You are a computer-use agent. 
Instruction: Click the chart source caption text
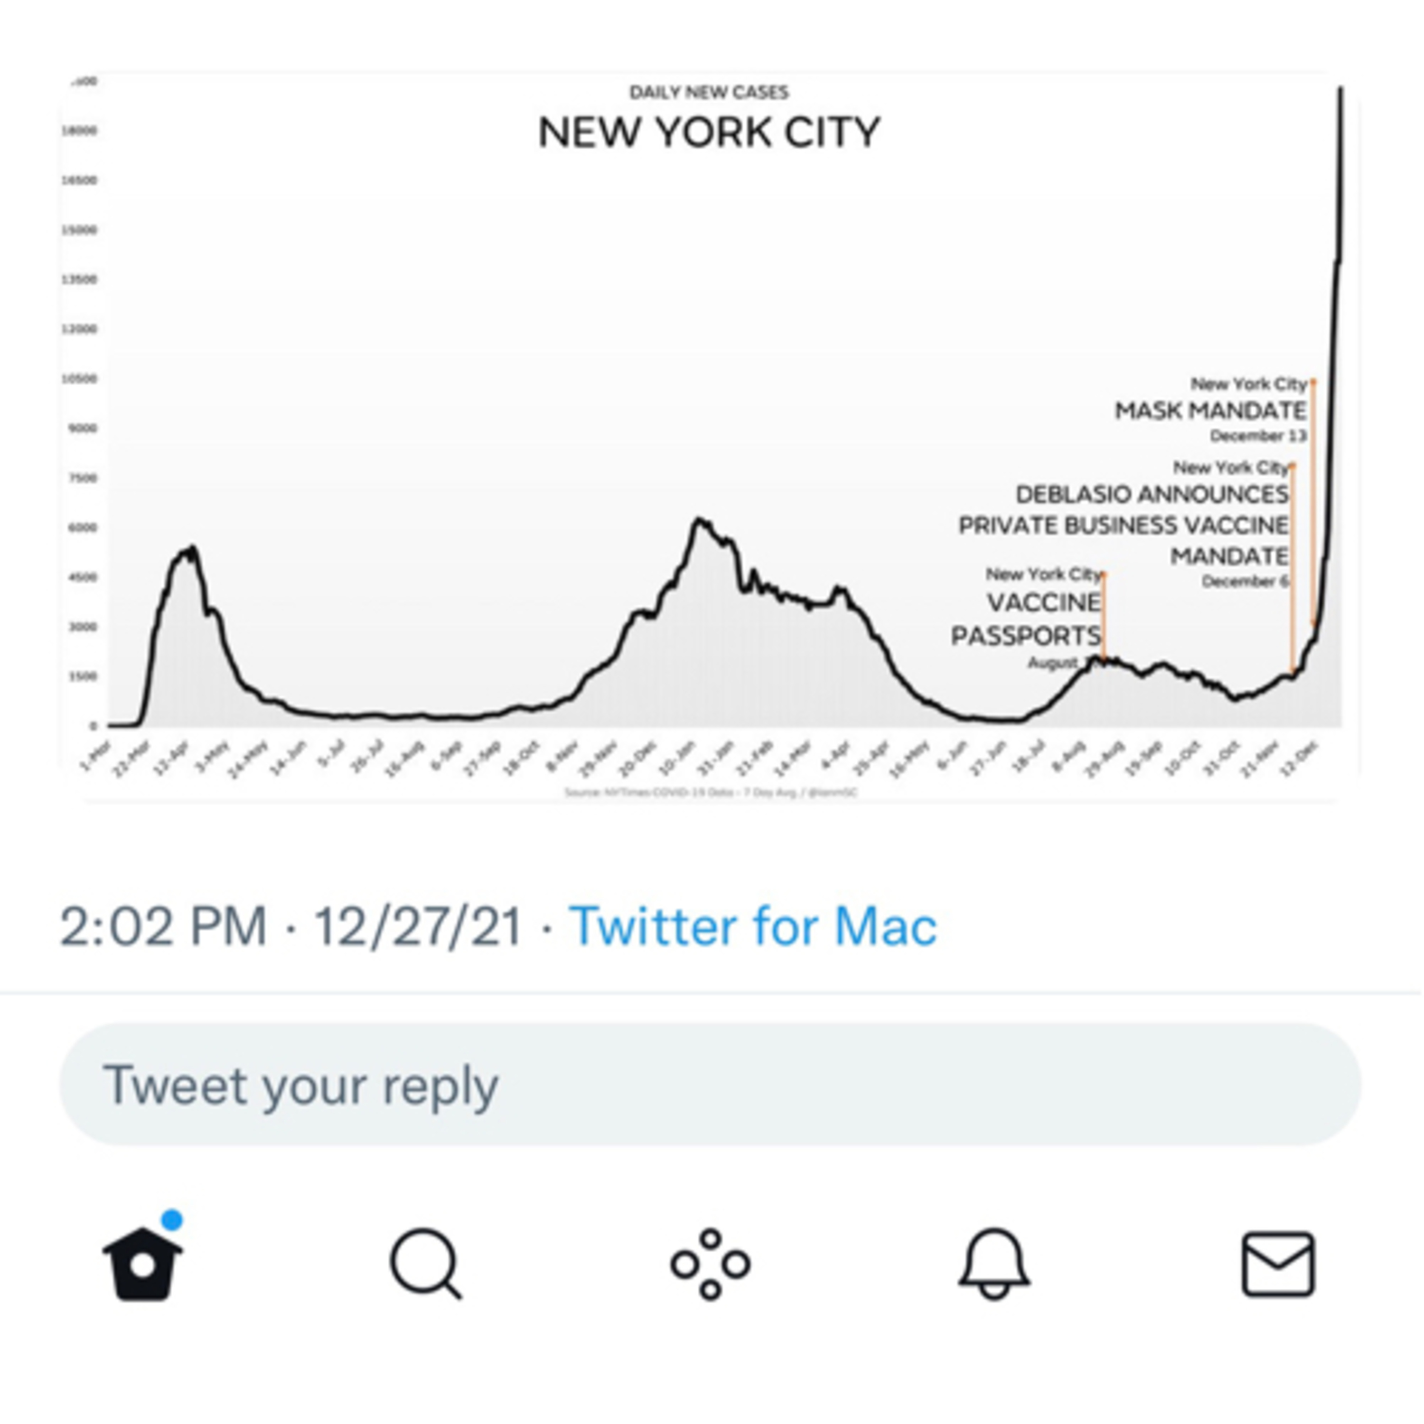coord(711,793)
